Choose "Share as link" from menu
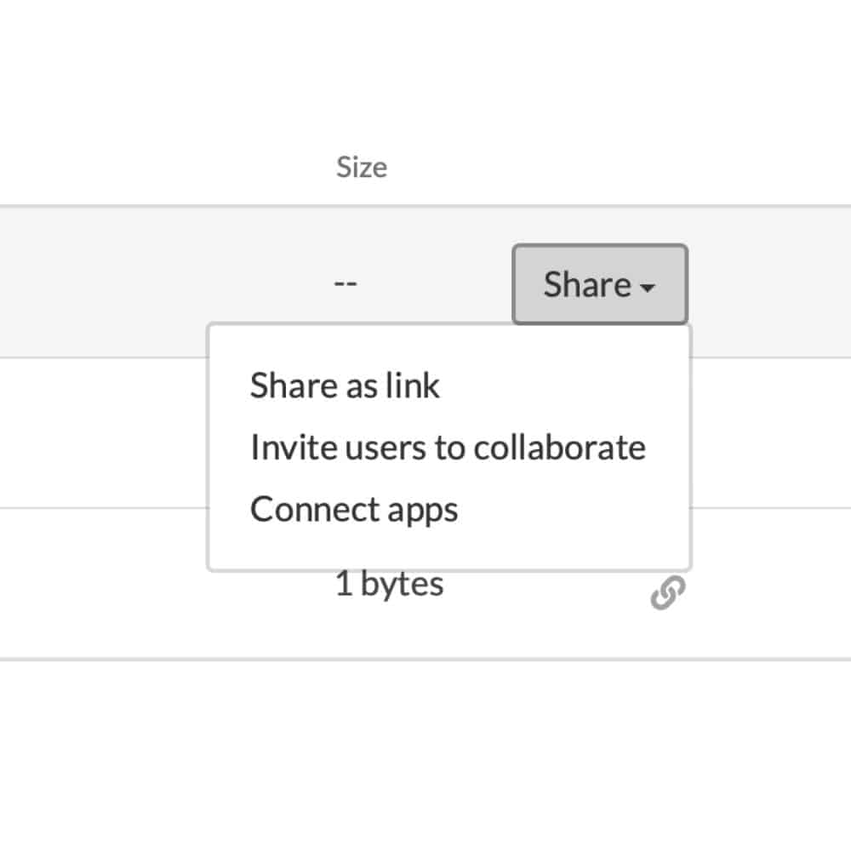The height and width of the screenshot is (851, 851). click(x=345, y=386)
